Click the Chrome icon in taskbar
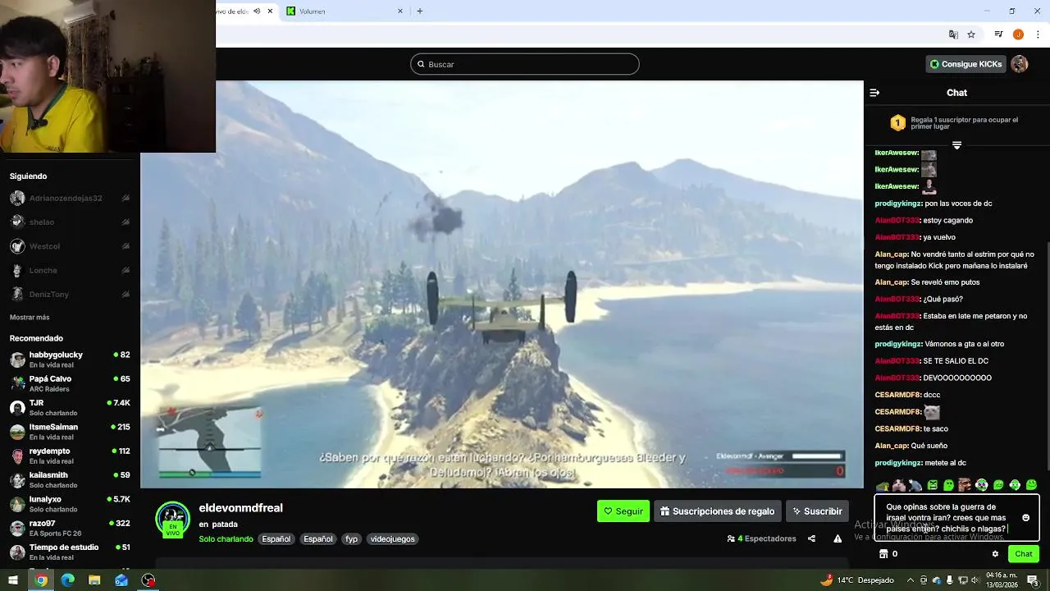1050x591 pixels. point(41,580)
